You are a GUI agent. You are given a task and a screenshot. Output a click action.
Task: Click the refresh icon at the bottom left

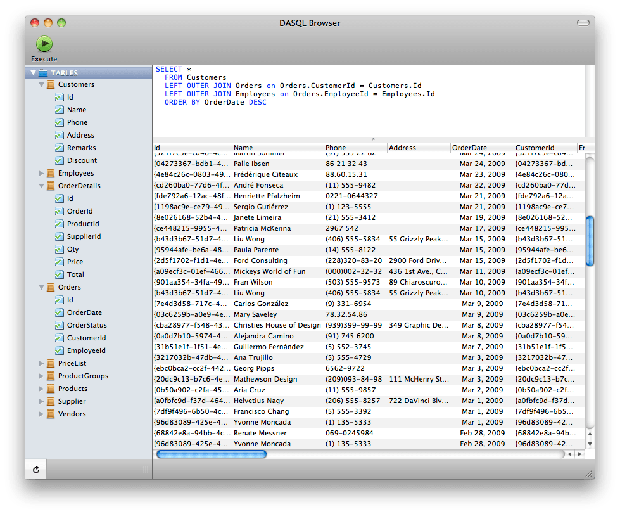36,469
